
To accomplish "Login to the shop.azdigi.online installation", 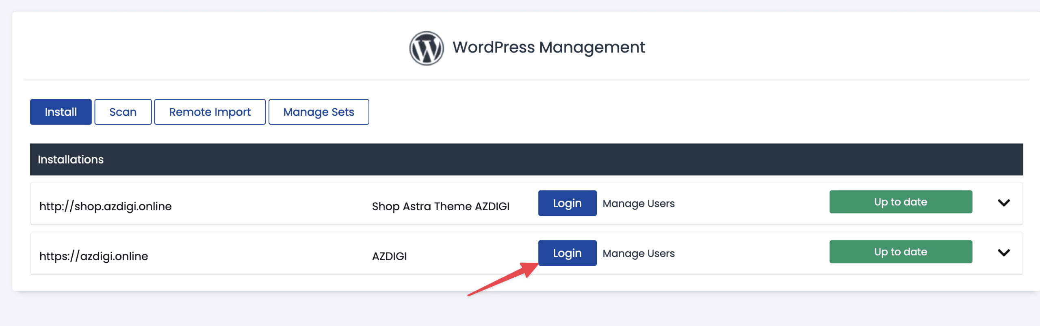I will pyautogui.click(x=567, y=203).
